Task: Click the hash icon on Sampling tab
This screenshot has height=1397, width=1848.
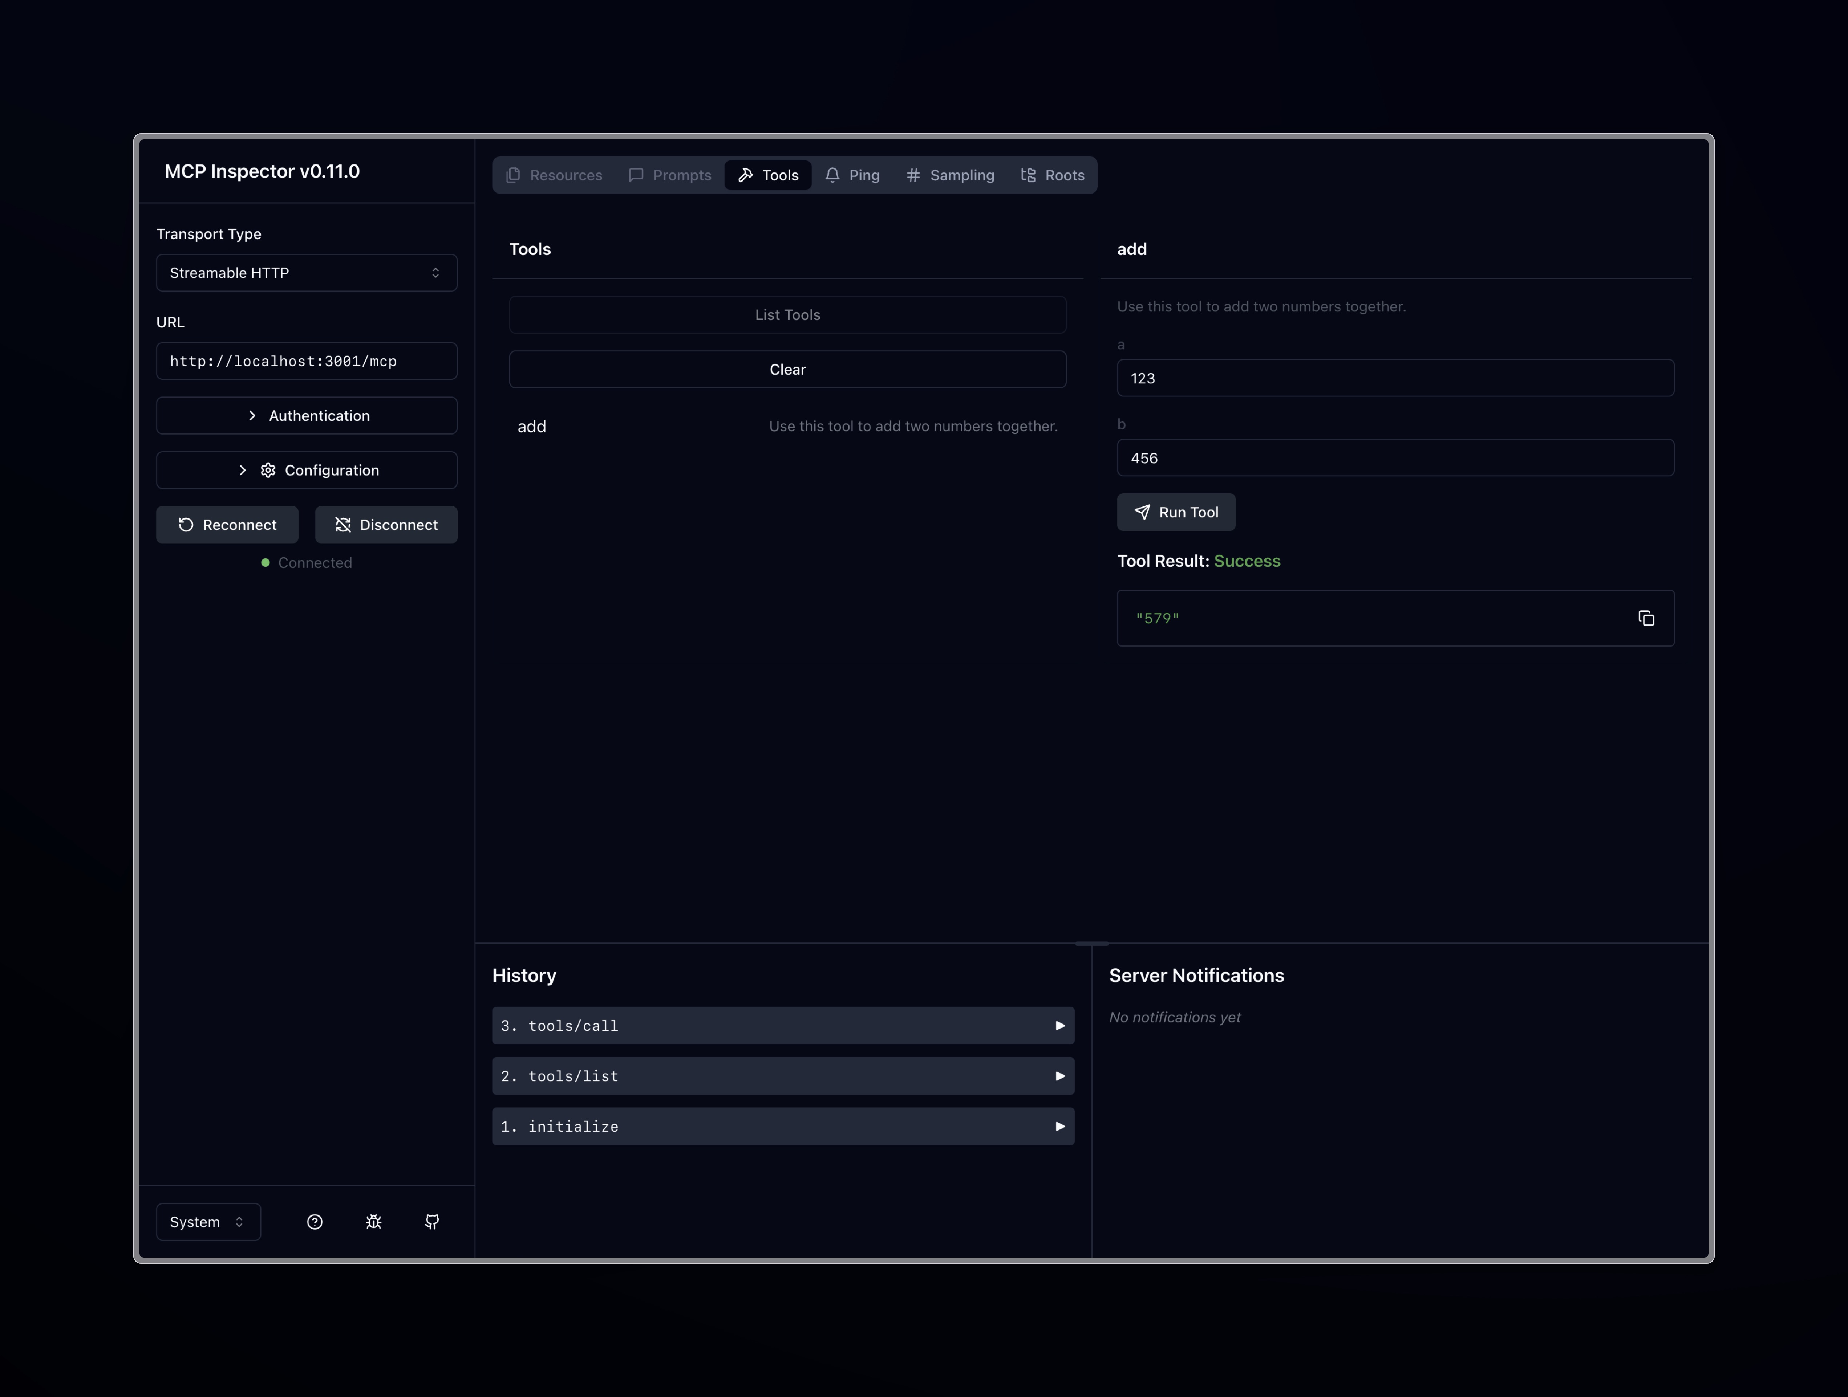Action: point(913,175)
